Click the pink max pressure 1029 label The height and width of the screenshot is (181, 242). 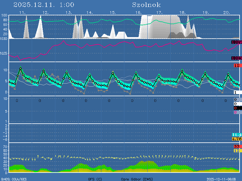coord(236,43)
